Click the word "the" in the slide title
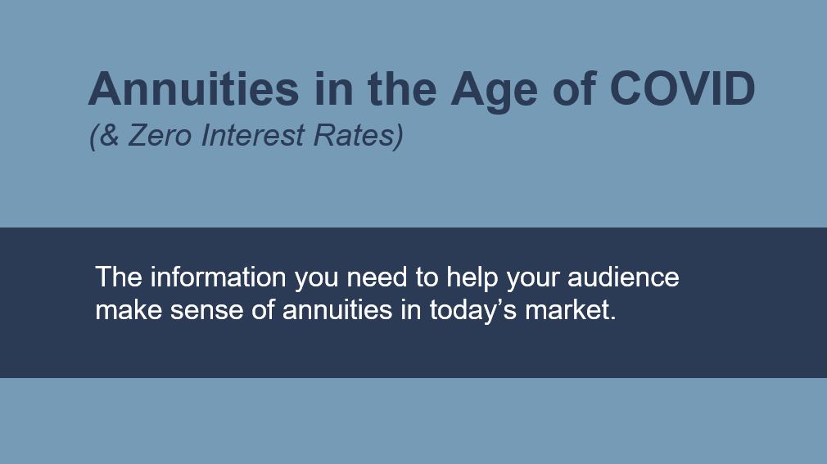This screenshot has width=827, height=464. point(402,88)
